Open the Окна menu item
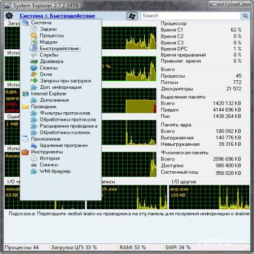The width and height of the screenshot is (254, 254). tap(46, 74)
